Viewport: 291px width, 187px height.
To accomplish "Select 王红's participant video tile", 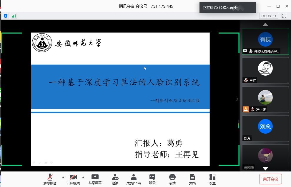I will click(265, 70).
